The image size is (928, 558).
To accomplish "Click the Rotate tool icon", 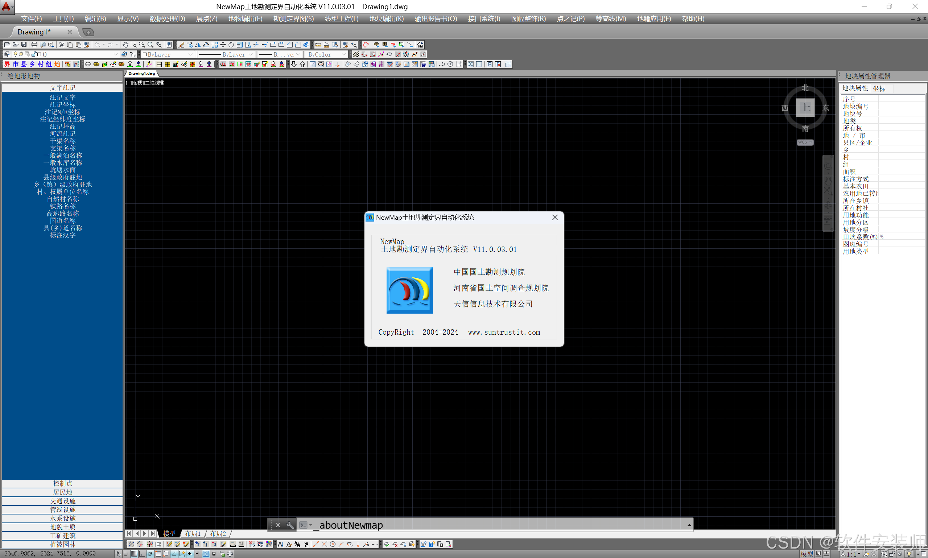I will point(231,44).
